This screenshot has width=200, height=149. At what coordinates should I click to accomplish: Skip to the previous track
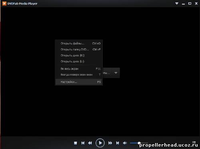[x=83, y=143]
